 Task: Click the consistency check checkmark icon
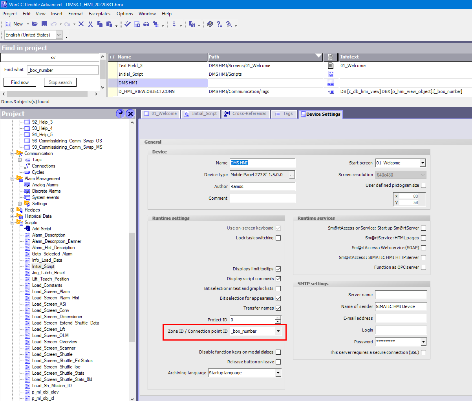pos(128,24)
